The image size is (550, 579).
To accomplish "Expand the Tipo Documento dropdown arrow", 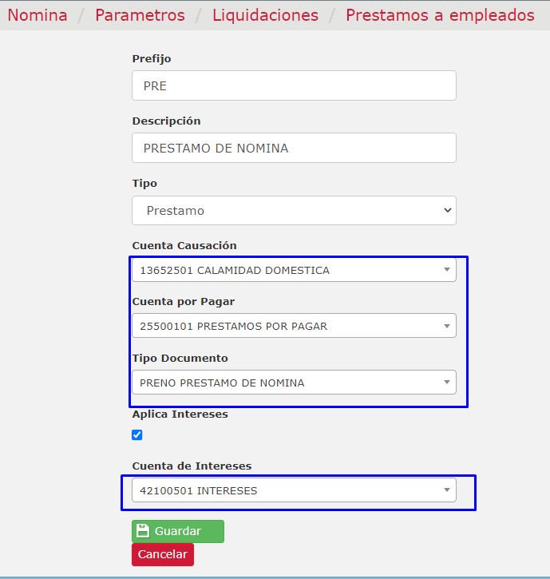I will pyautogui.click(x=447, y=383).
